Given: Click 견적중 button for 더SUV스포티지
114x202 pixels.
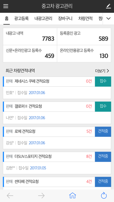Looking at the screenshot, I should click(103, 157).
